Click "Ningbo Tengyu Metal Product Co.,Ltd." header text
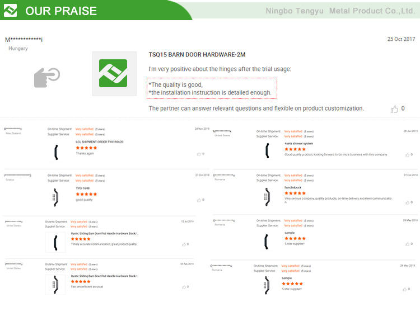Image resolution: width=420 pixels, height=312 pixels. (x=340, y=11)
